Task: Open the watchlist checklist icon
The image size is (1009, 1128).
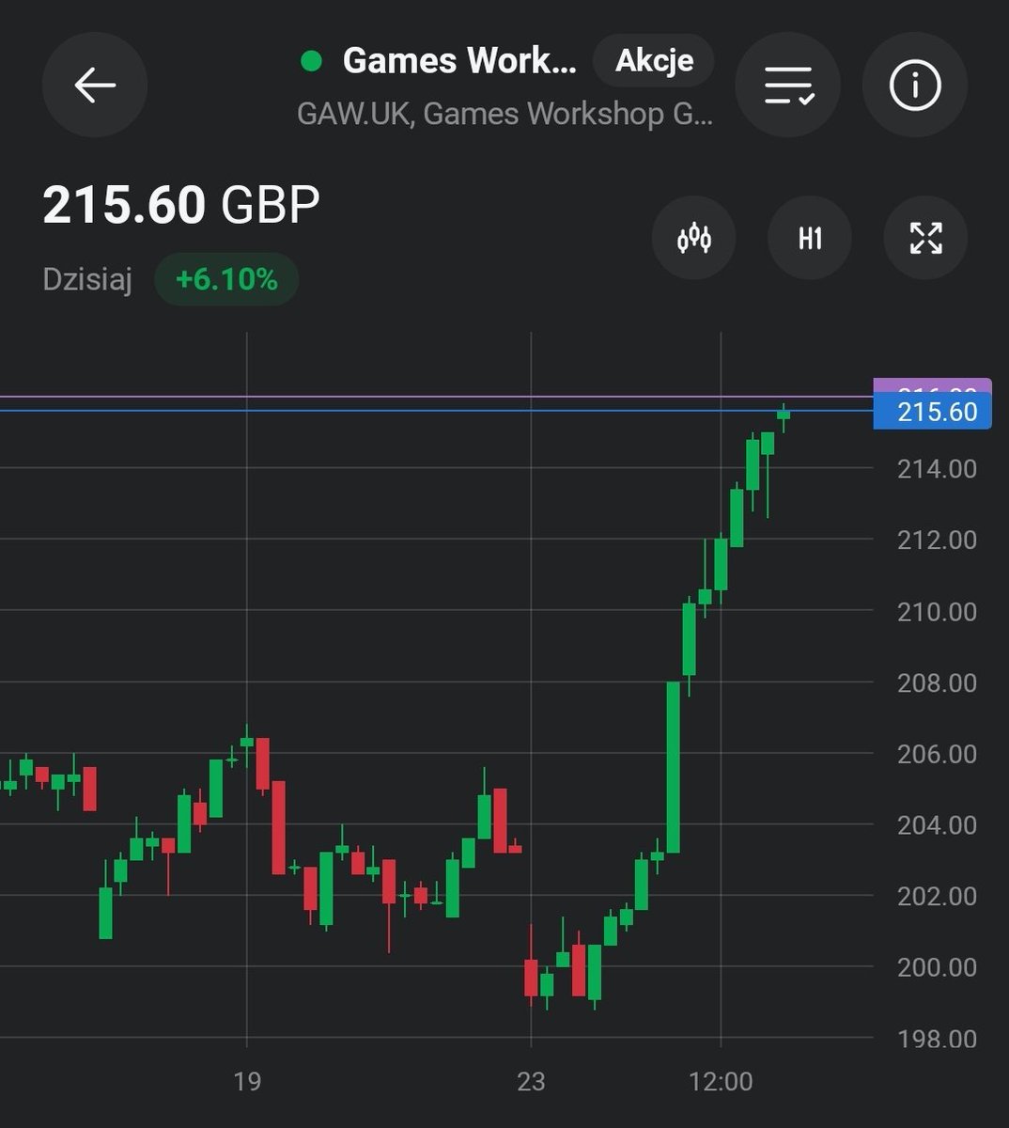Action: click(x=788, y=86)
